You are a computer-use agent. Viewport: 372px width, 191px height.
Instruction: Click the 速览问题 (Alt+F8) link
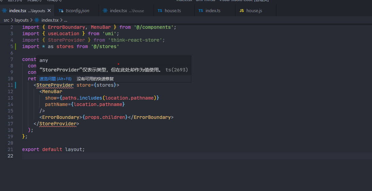pos(55,79)
